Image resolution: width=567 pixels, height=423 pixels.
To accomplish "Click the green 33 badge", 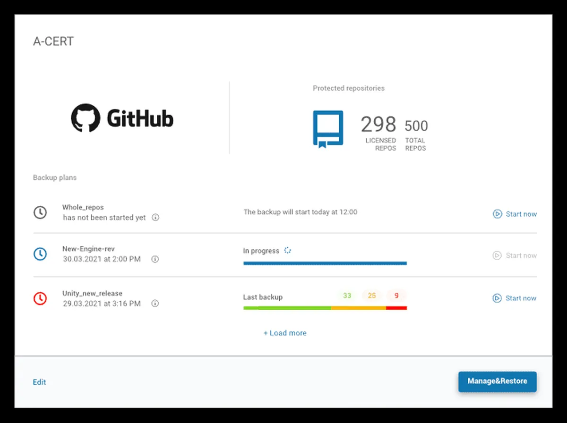I will pos(347,296).
